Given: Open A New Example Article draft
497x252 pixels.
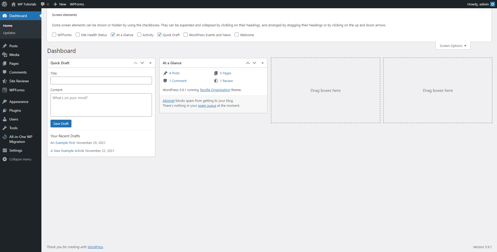Looking at the screenshot, I should coord(67,151).
